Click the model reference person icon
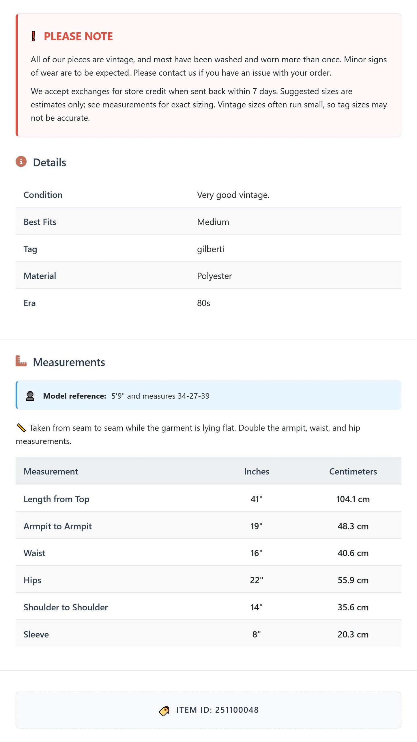Viewport: 417px width, 742px height. click(30, 396)
